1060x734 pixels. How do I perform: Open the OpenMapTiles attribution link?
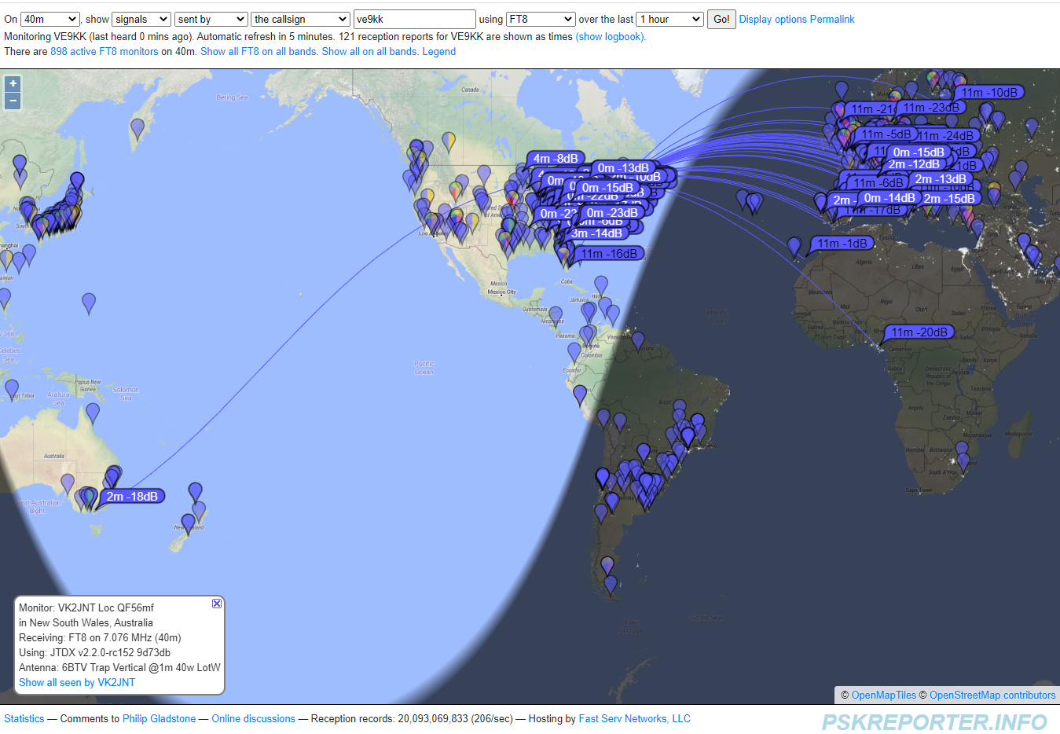(x=883, y=695)
